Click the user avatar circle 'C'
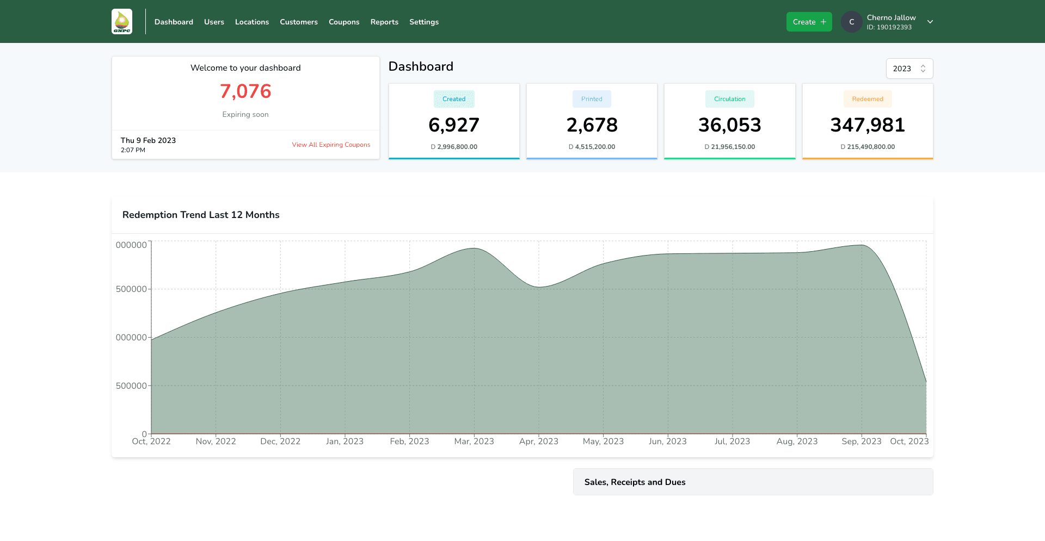 pyautogui.click(x=851, y=22)
